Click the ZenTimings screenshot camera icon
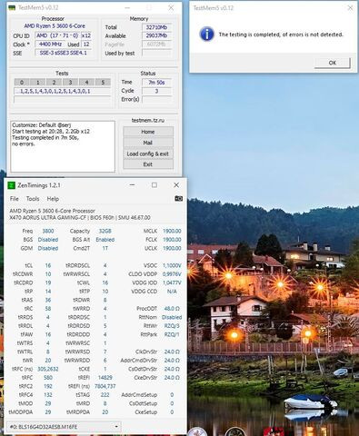The height and width of the screenshot is (436, 359). tap(179, 199)
